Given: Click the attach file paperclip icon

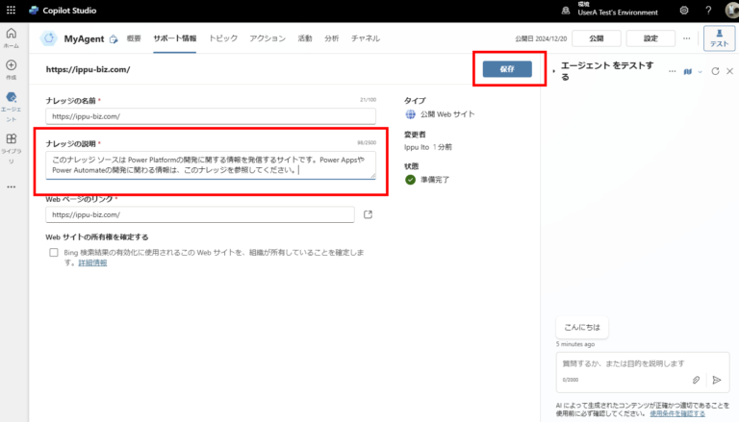Looking at the screenshot, I should pos(696,380).
